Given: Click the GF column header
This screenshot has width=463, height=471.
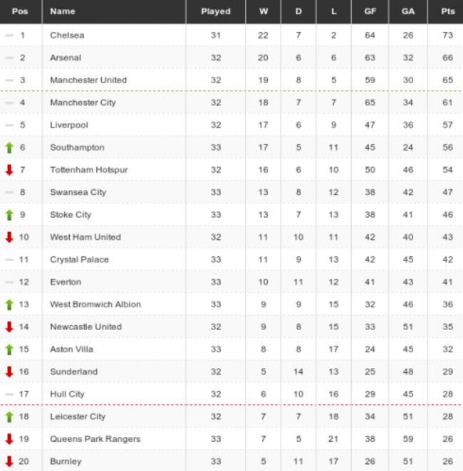Looking at the screenshot, I should click(x=370, y=11).
